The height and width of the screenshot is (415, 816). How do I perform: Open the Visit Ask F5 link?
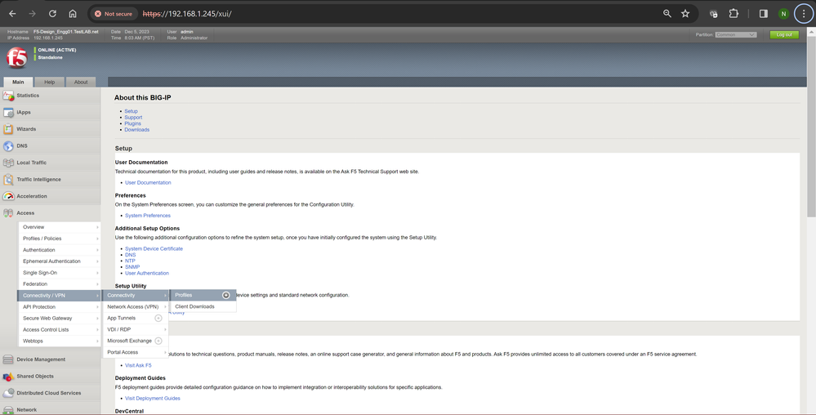click(x=138, y=365)
